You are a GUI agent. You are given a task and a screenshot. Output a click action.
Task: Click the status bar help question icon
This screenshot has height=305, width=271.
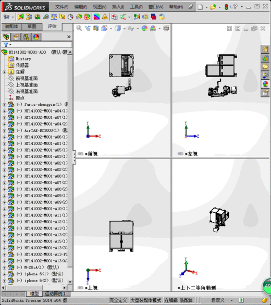tap(241, 300)
